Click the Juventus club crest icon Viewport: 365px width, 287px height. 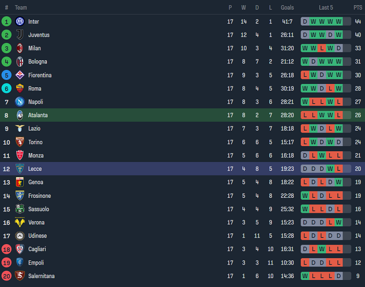[x=20, y=35]
